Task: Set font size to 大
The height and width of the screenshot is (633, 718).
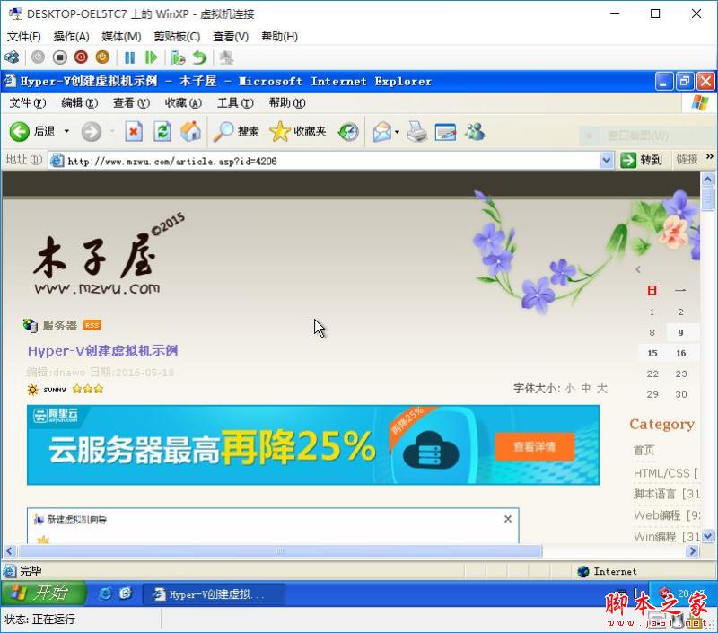Action: 601,389
